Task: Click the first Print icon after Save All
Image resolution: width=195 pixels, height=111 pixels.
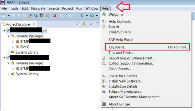Action: [x=24, y=16]
